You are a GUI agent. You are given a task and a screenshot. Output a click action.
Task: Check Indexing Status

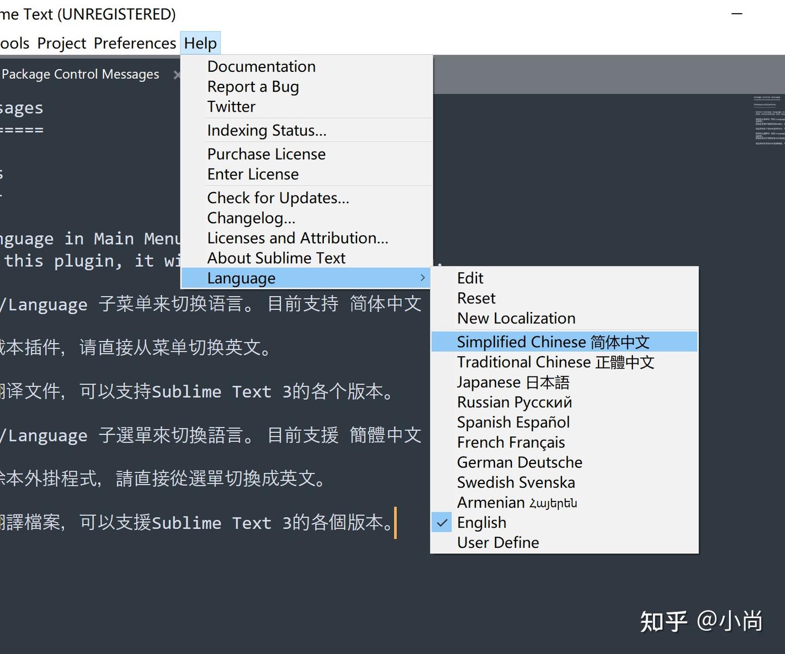click(x=267, y=130)
